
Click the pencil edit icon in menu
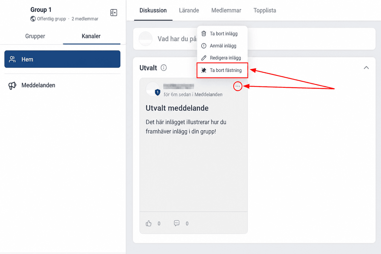coord(204,58)
